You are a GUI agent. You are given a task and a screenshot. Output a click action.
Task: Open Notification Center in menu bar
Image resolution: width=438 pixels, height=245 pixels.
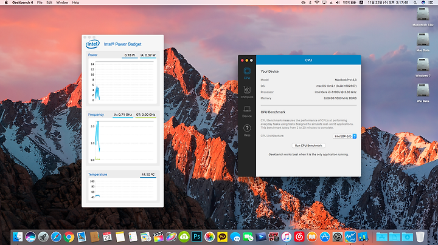coord(431,2)
